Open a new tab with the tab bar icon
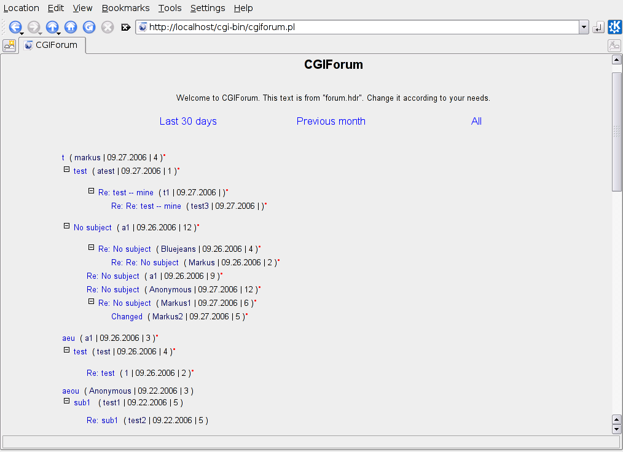The height and width of the screenshot is (452, 623). (x=9, y=45)
